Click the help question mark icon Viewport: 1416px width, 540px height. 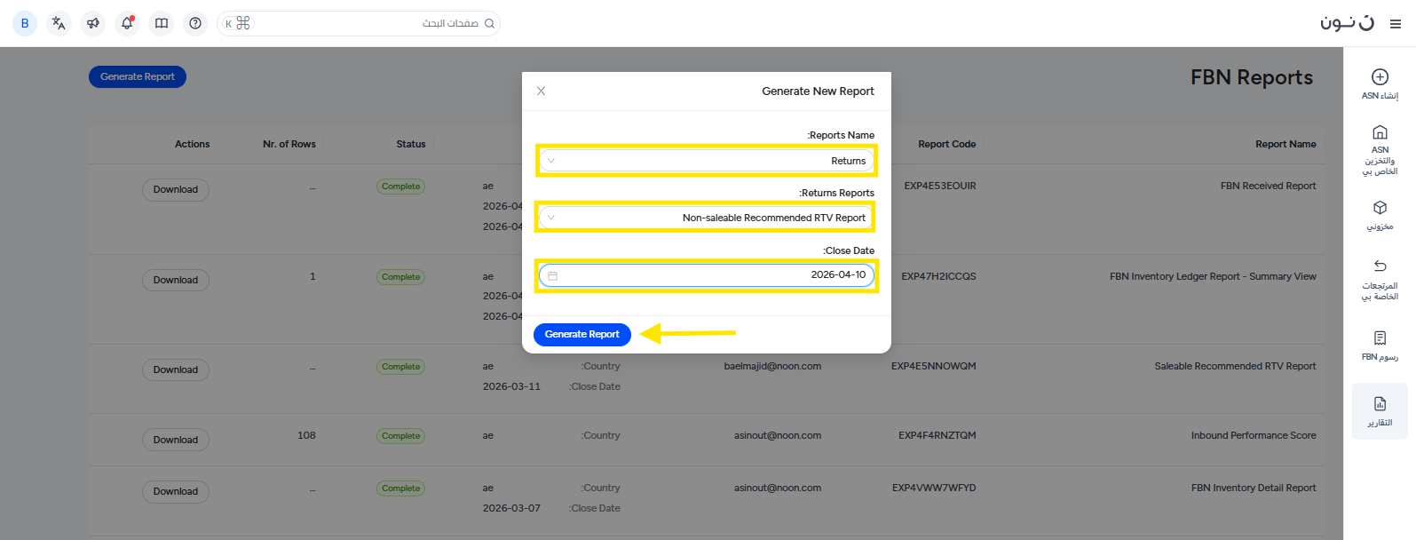click(195, 23)
